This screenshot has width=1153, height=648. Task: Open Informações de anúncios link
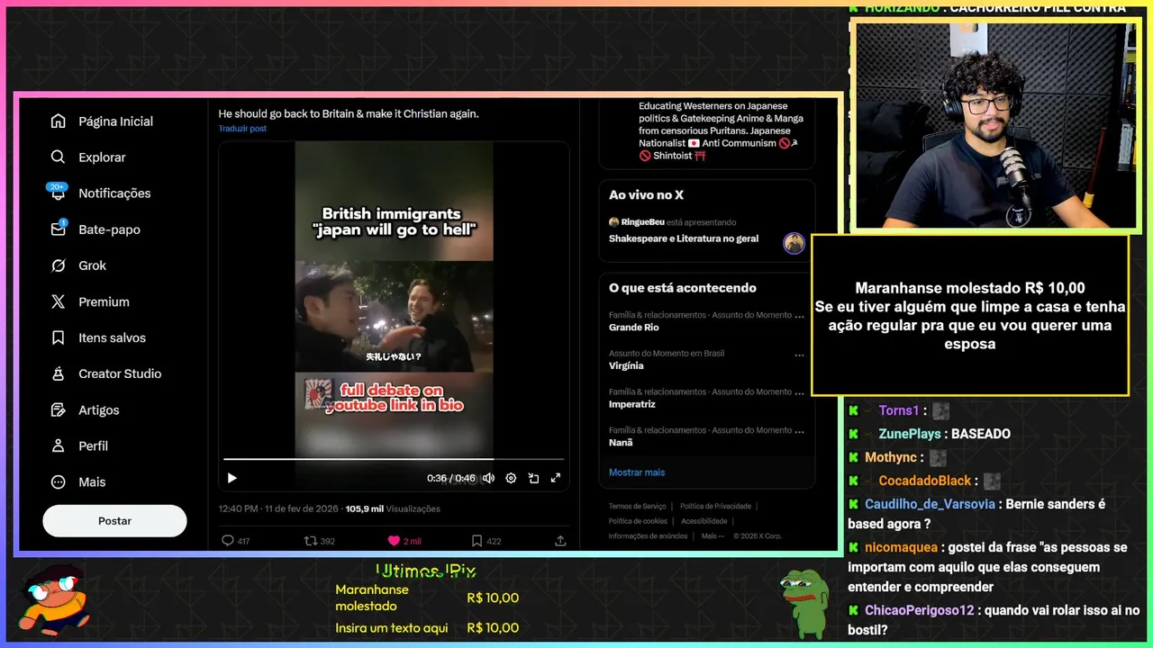(648, 536)
